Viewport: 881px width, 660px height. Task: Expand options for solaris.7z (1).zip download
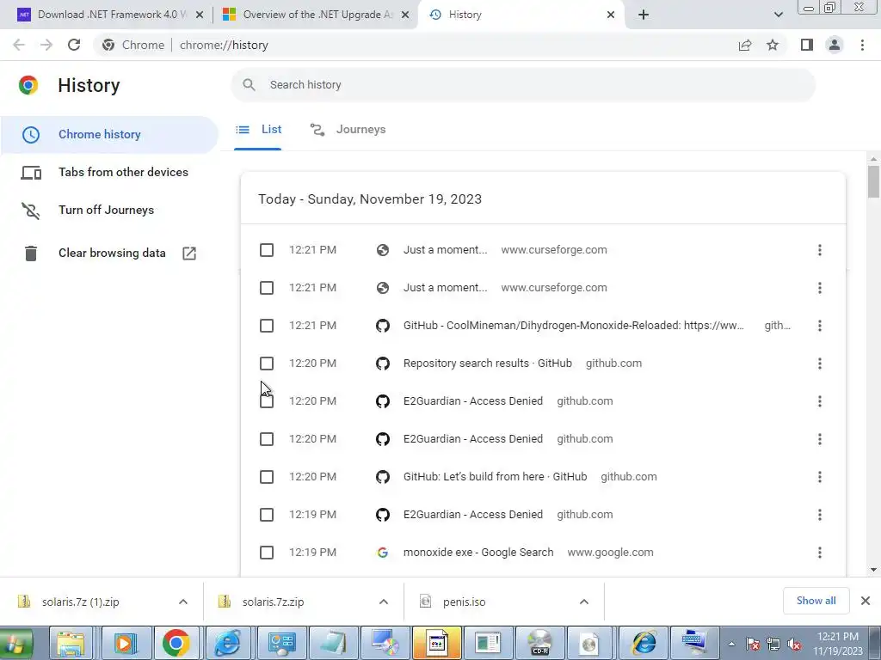183,602
